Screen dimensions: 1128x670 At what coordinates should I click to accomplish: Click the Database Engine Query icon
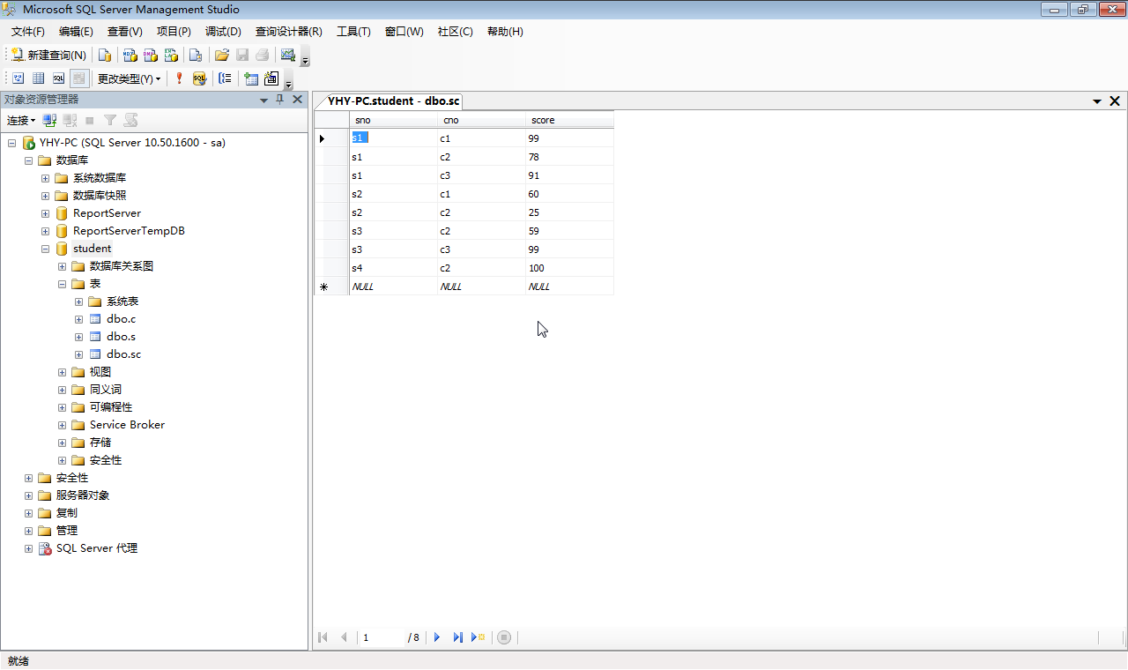point(105,55)
